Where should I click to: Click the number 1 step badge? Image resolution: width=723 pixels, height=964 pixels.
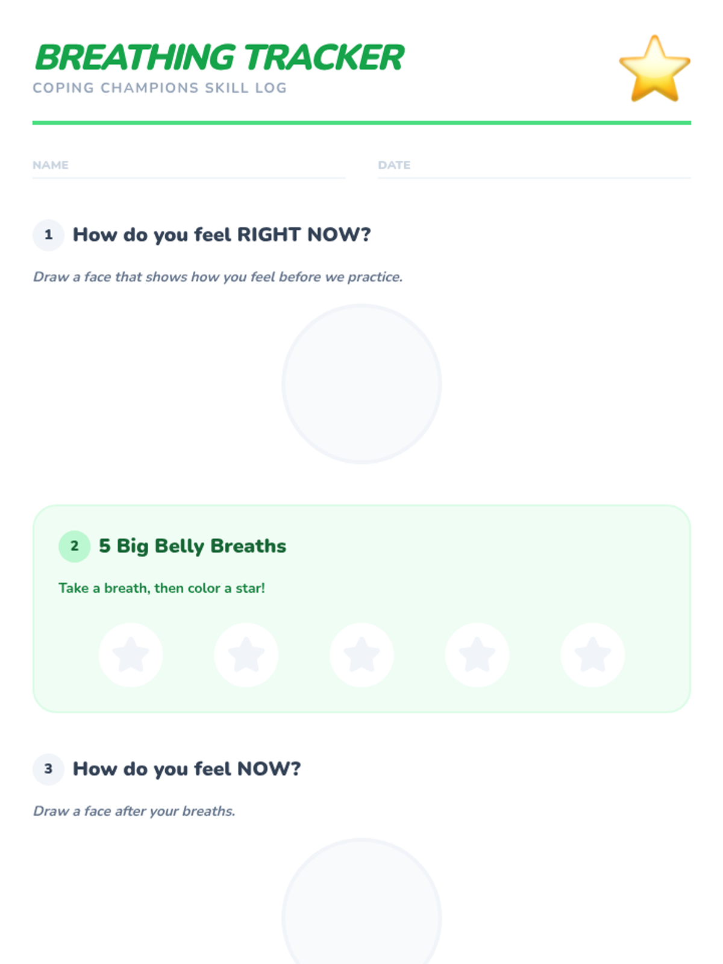(x=48, y=235)
